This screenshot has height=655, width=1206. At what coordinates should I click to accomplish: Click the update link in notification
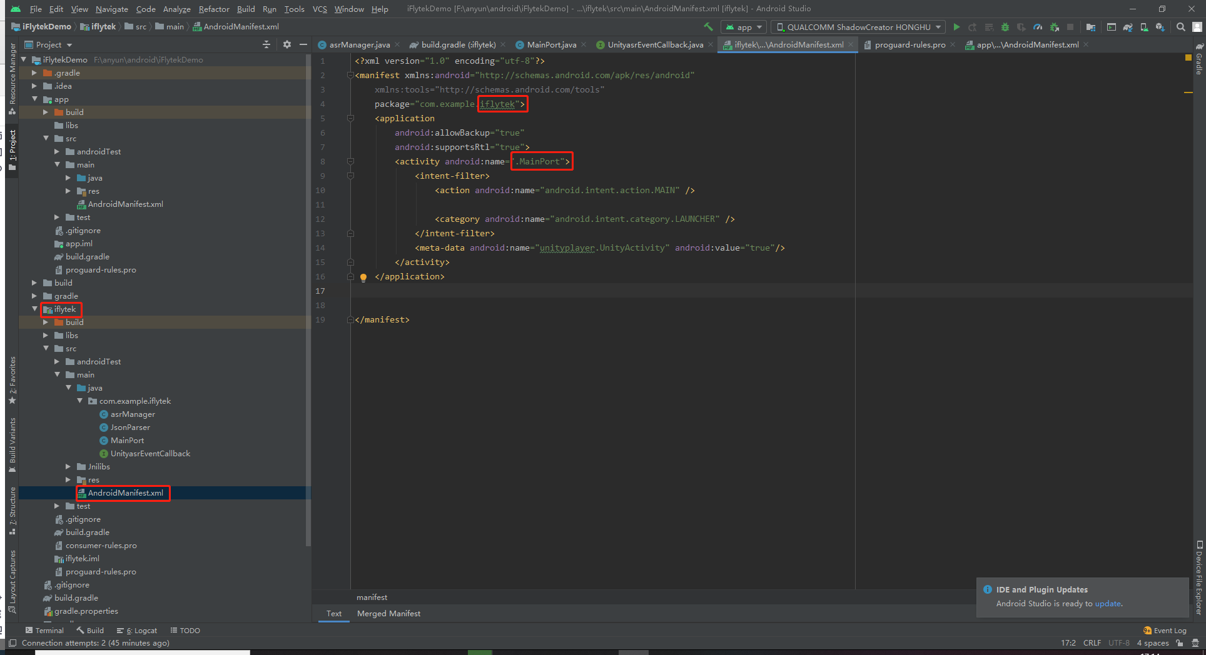tap(1108, 604)
